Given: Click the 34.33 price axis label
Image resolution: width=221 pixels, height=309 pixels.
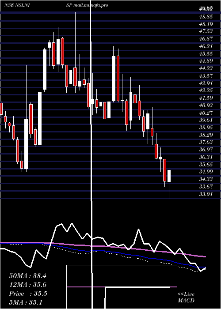Looking at the screenshot, I should click(206, 179).
